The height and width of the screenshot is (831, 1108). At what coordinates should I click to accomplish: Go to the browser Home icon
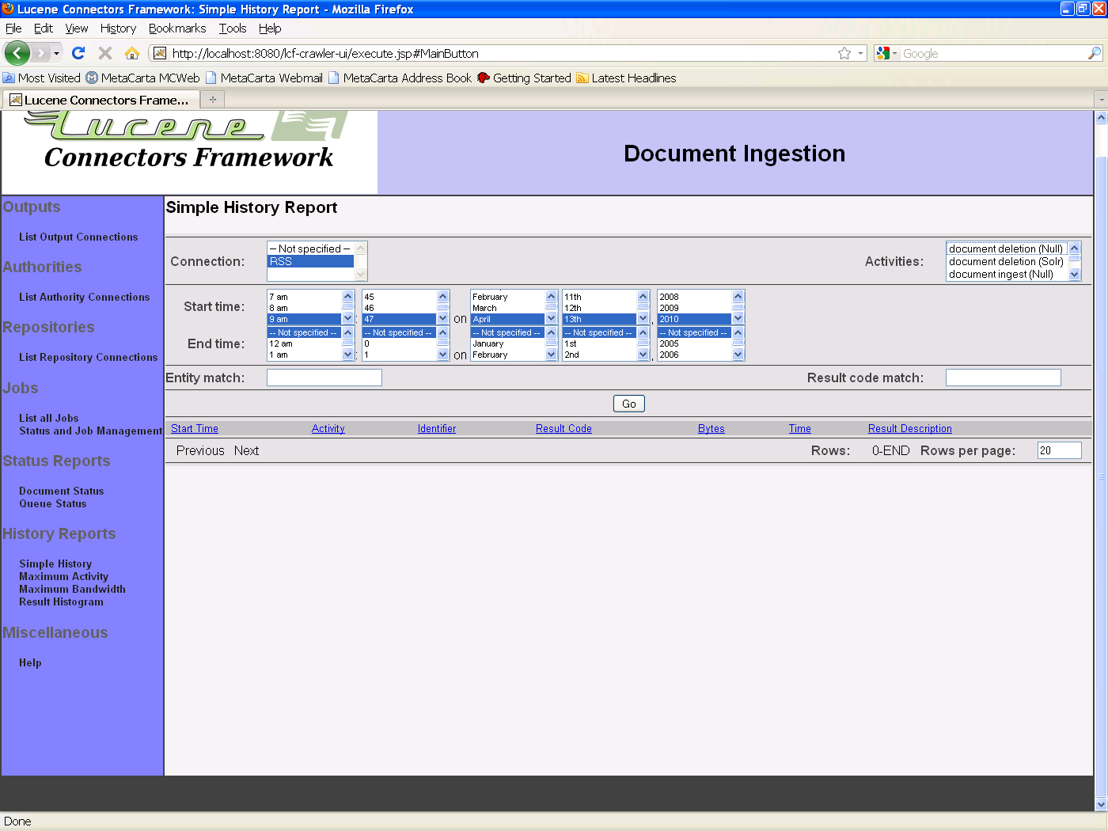(x=132, y=53)
